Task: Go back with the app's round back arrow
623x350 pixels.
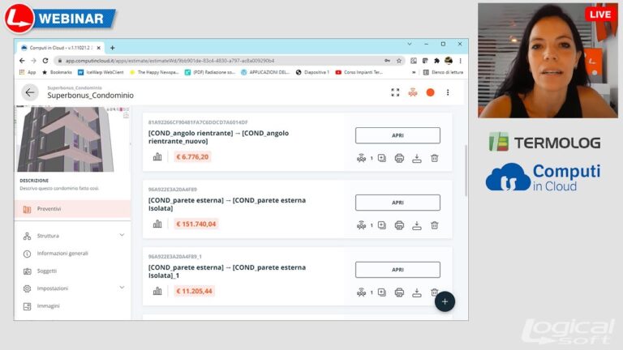Action: (30, 92)
